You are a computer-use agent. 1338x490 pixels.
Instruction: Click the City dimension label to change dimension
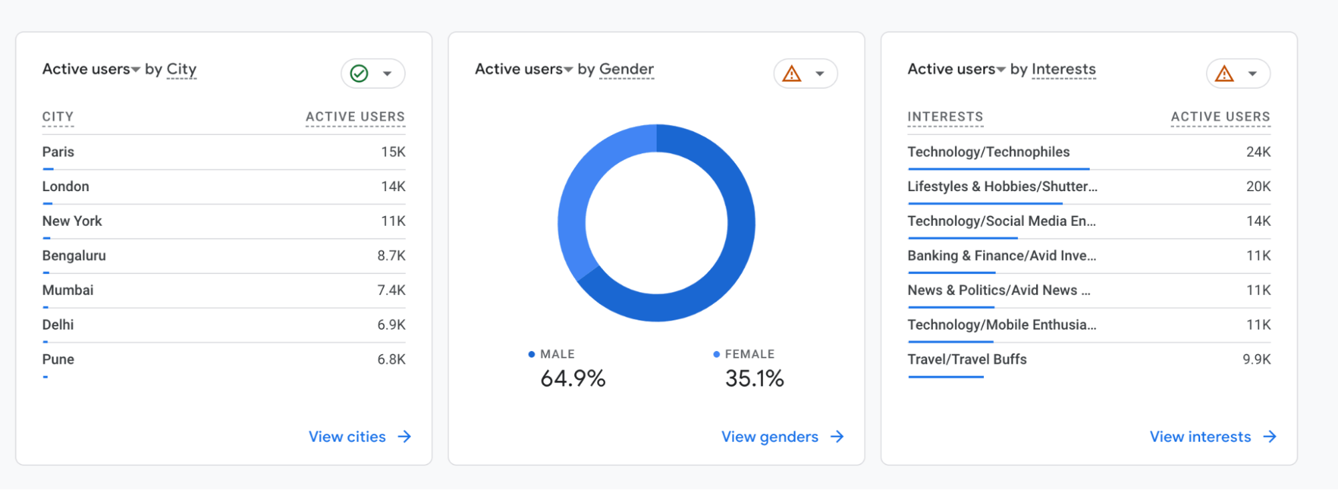click(x=181, y=69)
